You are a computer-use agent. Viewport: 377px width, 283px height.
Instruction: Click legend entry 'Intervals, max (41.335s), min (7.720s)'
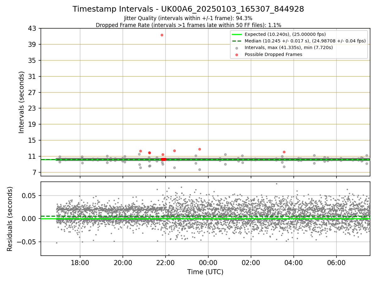(289, 47)
